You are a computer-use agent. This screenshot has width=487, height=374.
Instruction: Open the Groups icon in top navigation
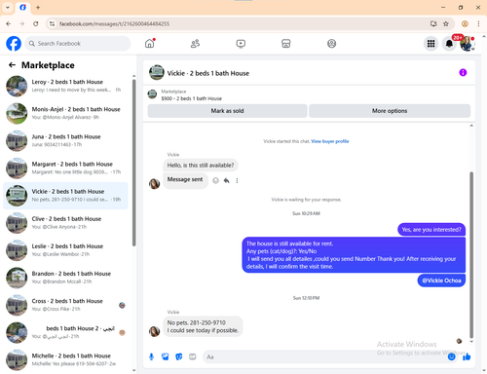pos(331,44)
